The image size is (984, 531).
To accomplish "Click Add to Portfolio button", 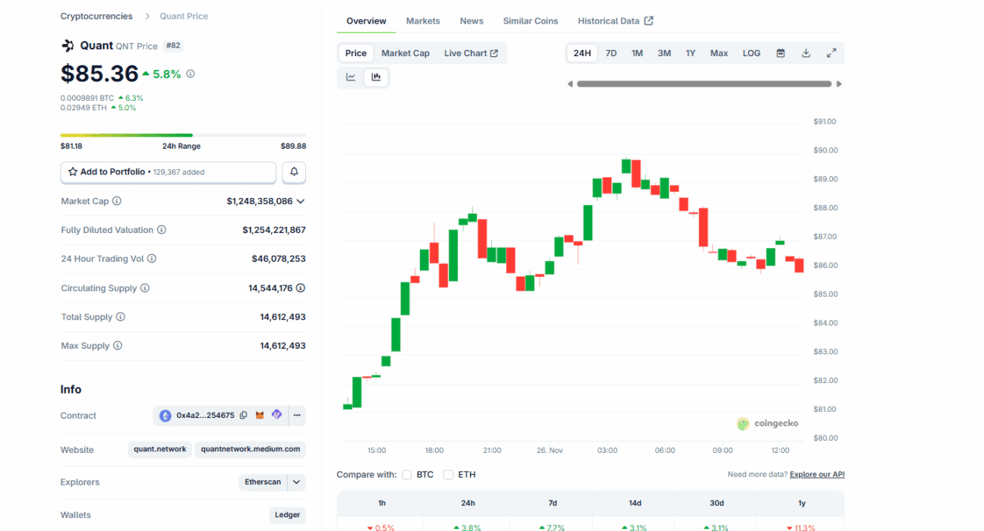I will pos(168,172).
